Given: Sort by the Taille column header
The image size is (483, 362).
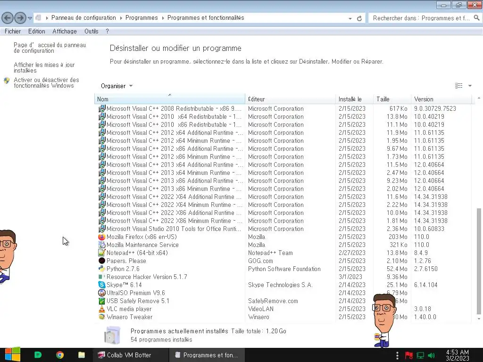Looking at the screenshot, I should pos(392,99).
